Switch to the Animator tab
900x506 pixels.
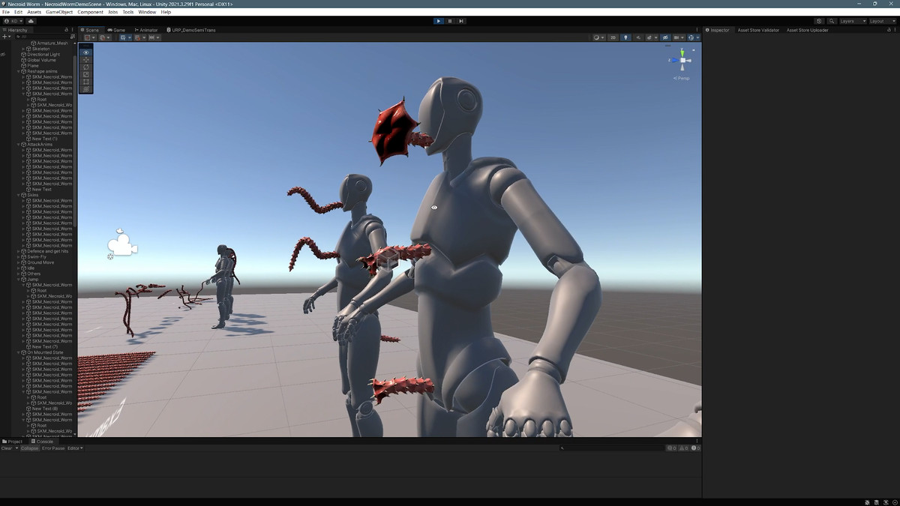(148, 30)
